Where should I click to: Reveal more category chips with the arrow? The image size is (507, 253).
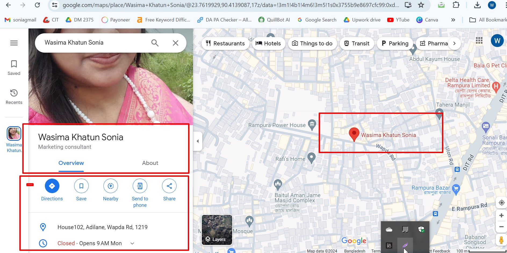(454, 43)
